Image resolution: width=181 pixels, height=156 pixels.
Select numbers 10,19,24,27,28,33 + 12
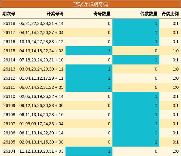coord(41,42)
